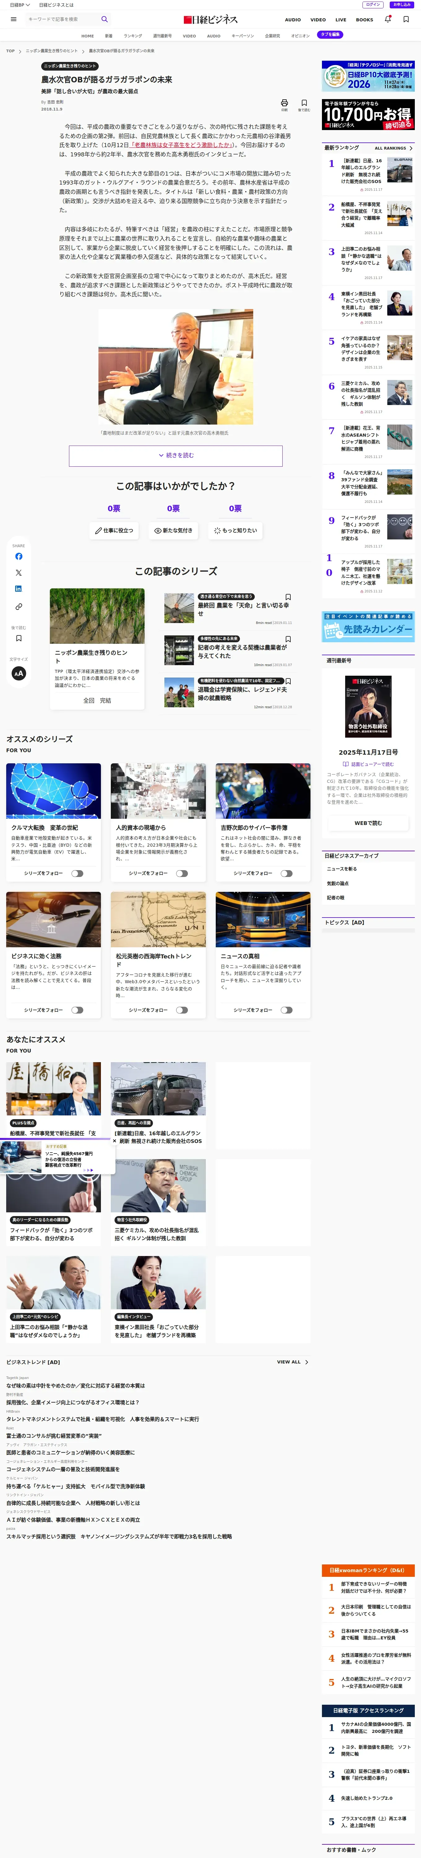Toggle follow for クルマ大転換 series
Viewport: 421px width, 1858px height.
click(77, 874)
